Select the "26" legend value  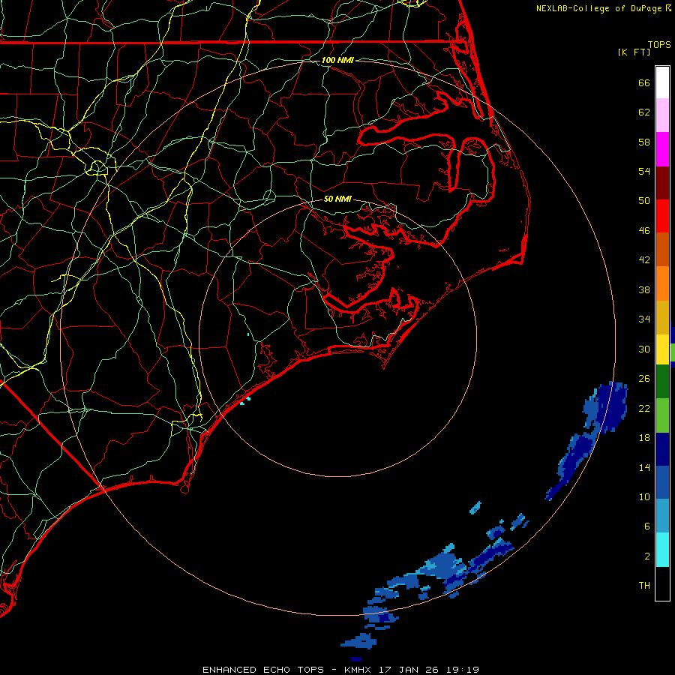(644, 379)
